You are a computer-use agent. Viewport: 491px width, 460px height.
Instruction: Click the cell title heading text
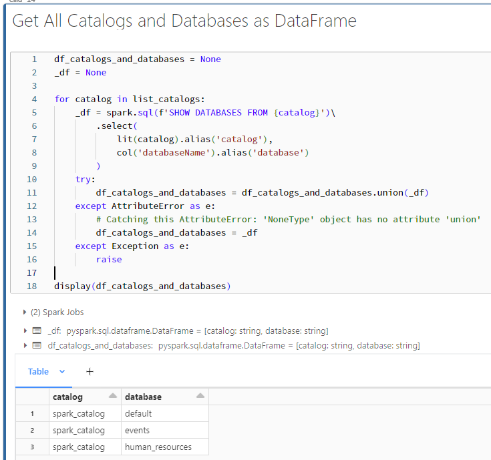pyautogui.click(x=184, y=21)
